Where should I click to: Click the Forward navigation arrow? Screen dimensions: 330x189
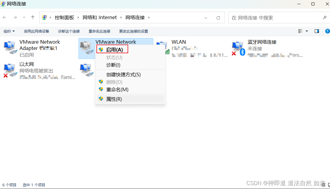(15, 17)
